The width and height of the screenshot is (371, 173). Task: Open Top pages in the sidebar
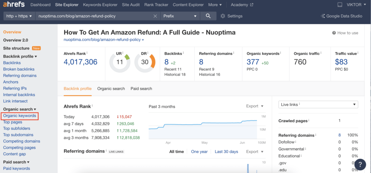13,122
